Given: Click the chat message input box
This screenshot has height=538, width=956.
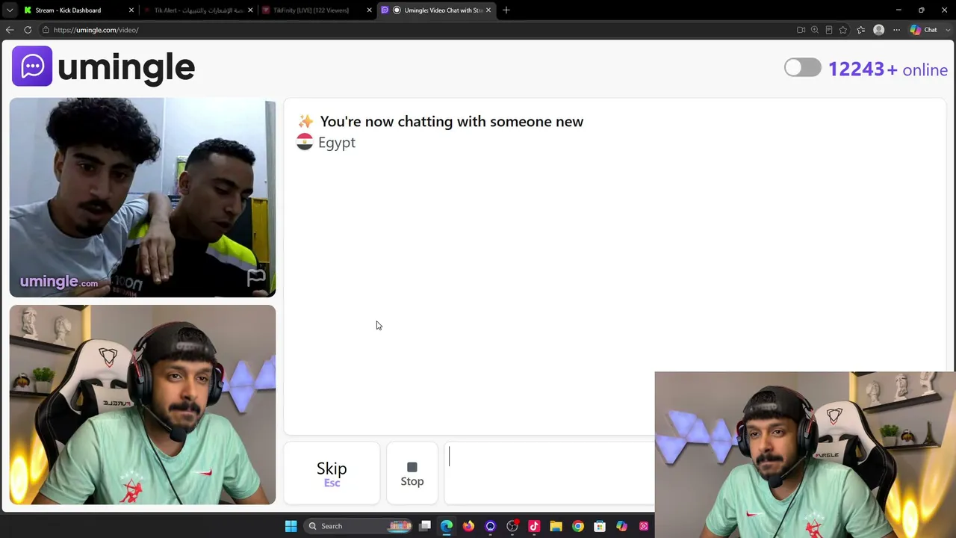Looking at the screenshot, I should (550, 474).
